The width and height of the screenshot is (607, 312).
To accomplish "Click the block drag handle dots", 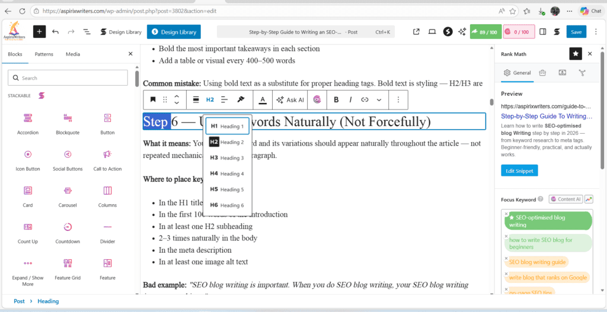I will [x=165, y=99].
